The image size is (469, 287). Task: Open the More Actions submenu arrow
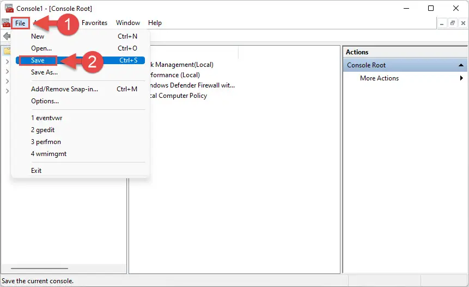point(461,78)
